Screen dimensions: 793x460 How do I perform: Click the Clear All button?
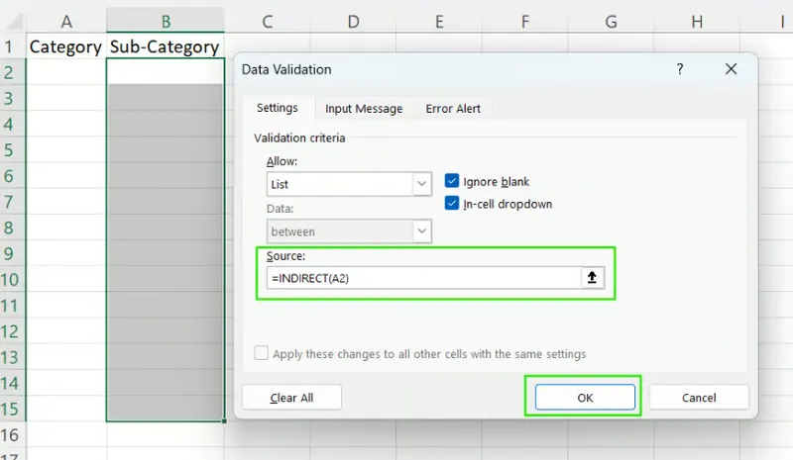click(x=291, y=398)
